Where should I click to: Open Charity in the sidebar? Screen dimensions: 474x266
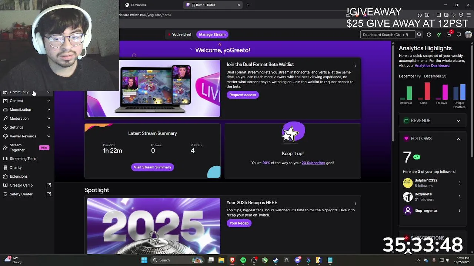27,167
